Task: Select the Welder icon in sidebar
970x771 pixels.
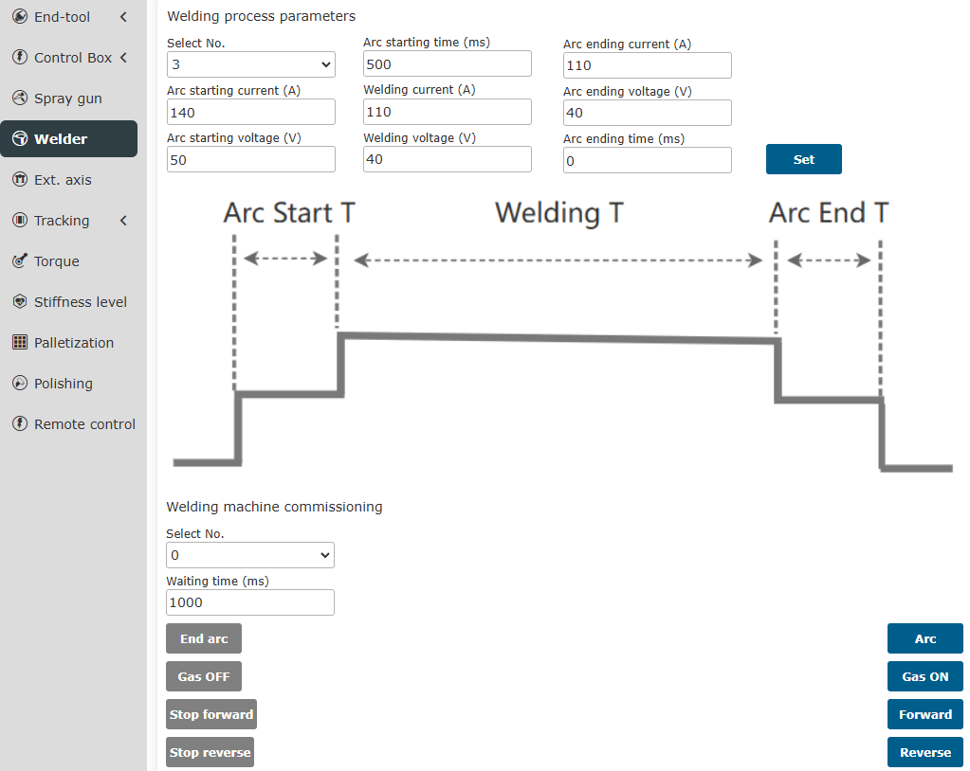Action: point(19,139)
